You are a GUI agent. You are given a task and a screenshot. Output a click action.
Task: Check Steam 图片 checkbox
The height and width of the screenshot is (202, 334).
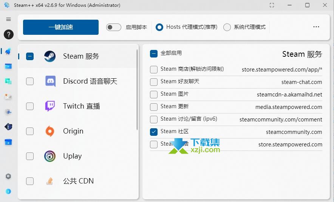[x=153, y=95]
